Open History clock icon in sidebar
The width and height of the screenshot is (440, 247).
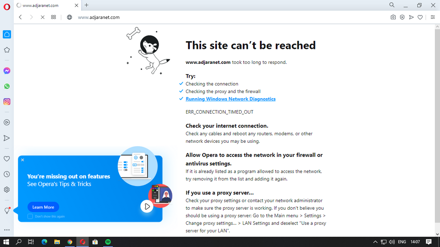click(7, 174)
